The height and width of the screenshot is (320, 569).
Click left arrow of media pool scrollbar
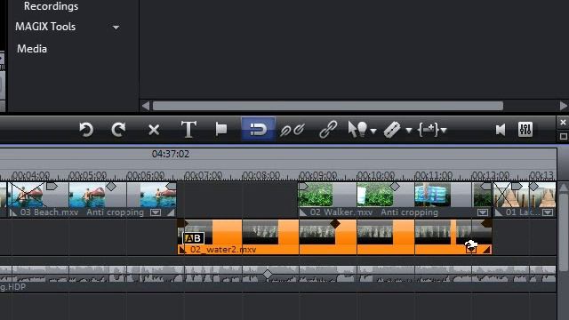click(146, 106)
